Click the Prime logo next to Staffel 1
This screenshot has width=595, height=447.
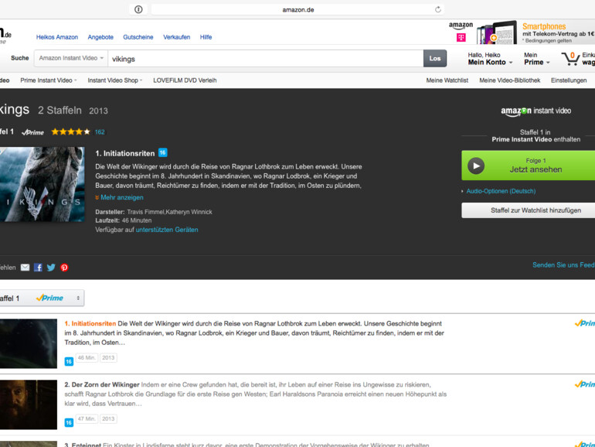[32, 132]
